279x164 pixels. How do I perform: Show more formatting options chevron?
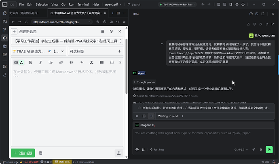pyautogui.click(x=120, y=62)
